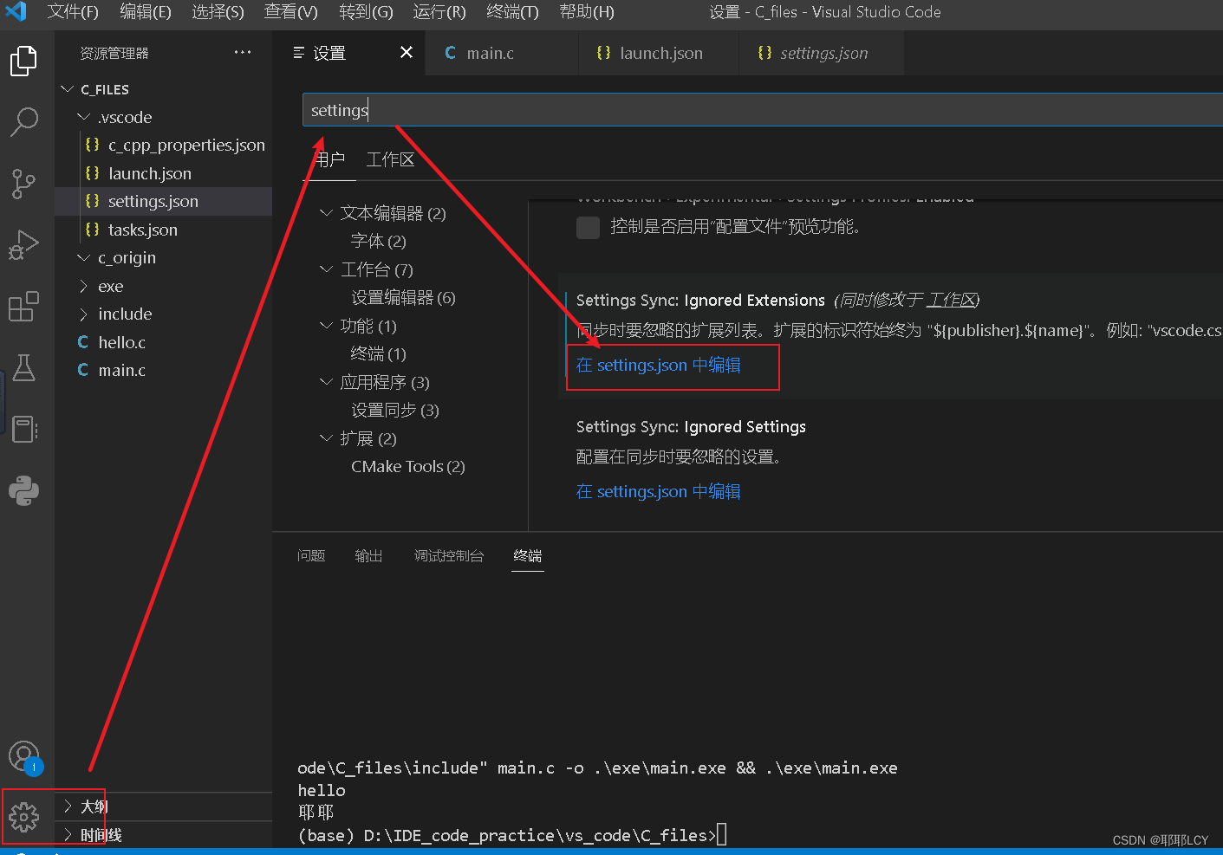Screen dimensions: 1223x855
Task: Select the 工作区 settings scope tab
Action: click(390, 159)
